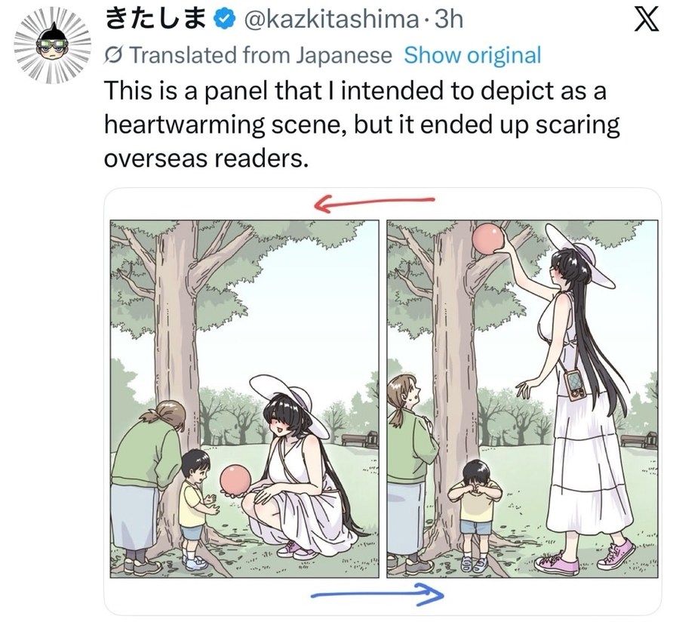Click the translation icon beside 'Translated from Japanese'
The image size is (676, 622).
point(115,55)
